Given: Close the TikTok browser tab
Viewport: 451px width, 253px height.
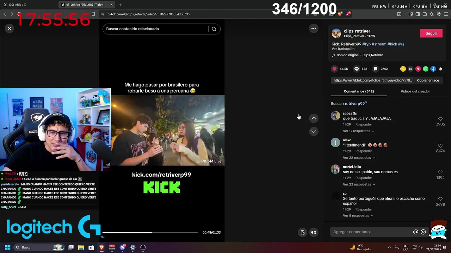Looking at the screenshot, I should pyautogui.click(x=111, y=5).
